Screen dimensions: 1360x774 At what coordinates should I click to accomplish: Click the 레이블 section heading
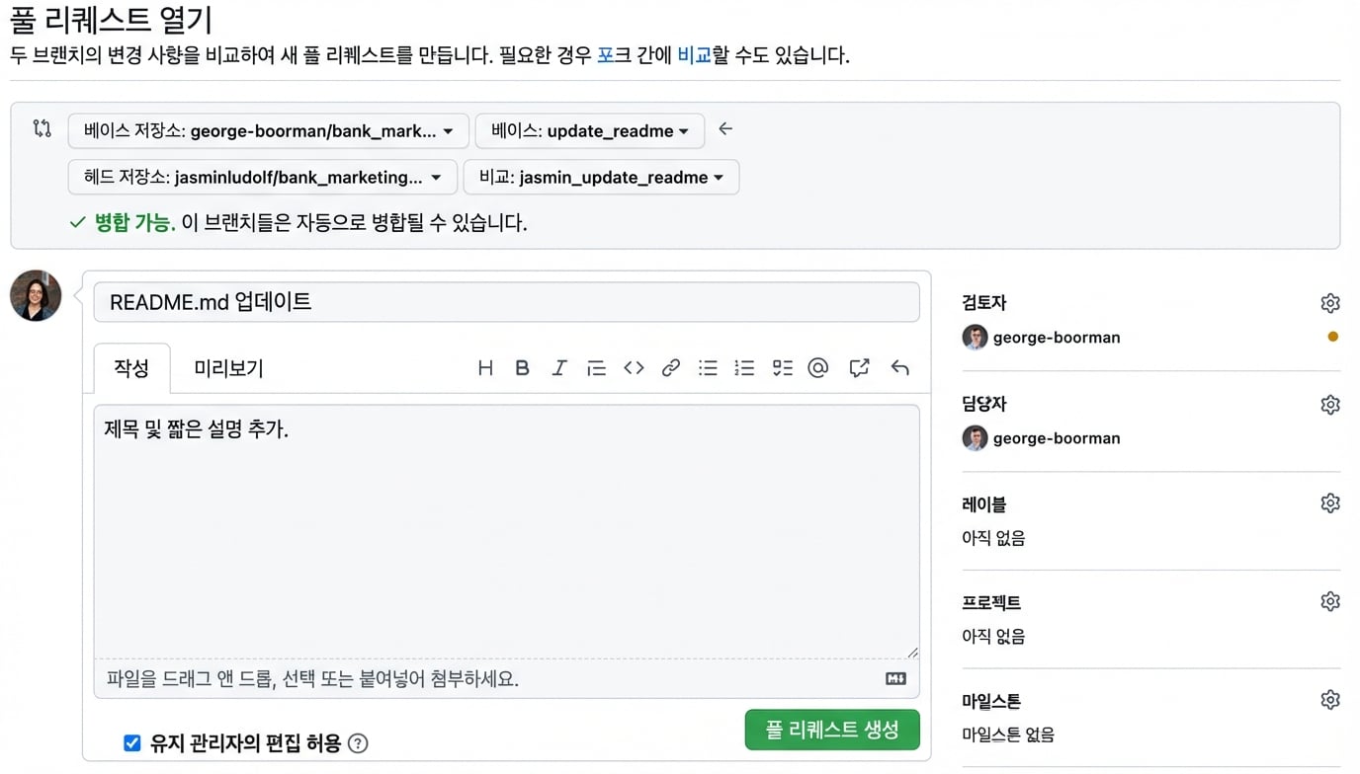983,504
